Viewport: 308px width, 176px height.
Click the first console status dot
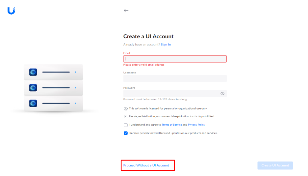[75, 72]
